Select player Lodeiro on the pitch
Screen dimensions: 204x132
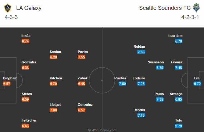[139, 78]
